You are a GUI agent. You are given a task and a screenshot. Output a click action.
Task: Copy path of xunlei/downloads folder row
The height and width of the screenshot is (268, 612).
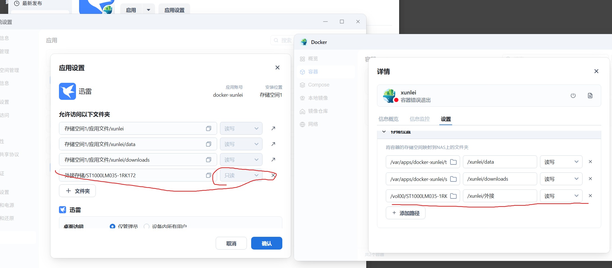(x=209, y=160)
